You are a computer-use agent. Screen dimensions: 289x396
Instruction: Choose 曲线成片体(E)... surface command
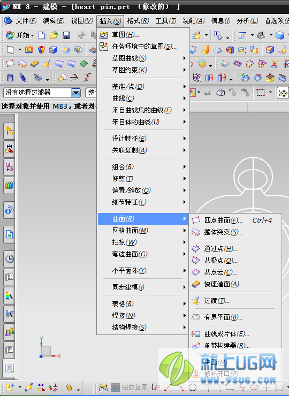pos(235,334)
